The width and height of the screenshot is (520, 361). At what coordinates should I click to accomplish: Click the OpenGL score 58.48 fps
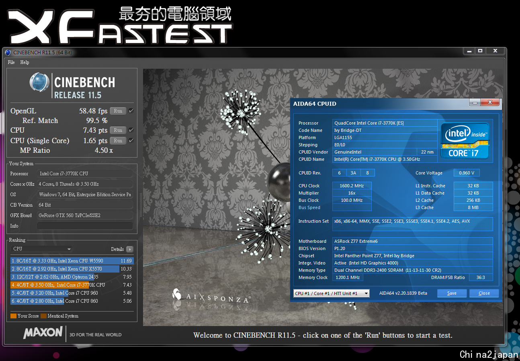[x=93, y=111]
